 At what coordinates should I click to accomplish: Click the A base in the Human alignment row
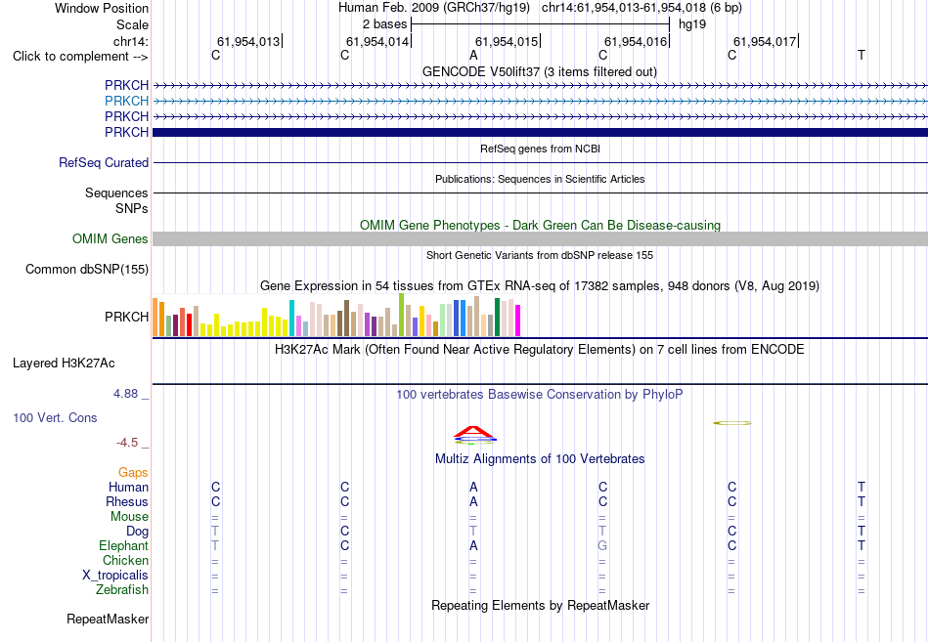click(473, 487)
